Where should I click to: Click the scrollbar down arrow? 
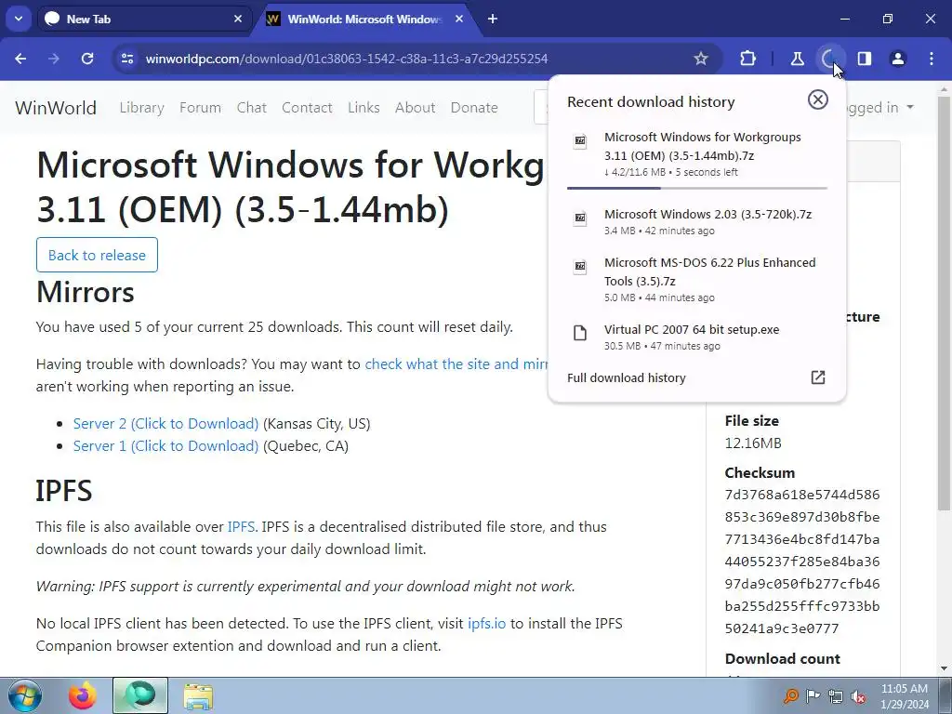pos(945,668)
